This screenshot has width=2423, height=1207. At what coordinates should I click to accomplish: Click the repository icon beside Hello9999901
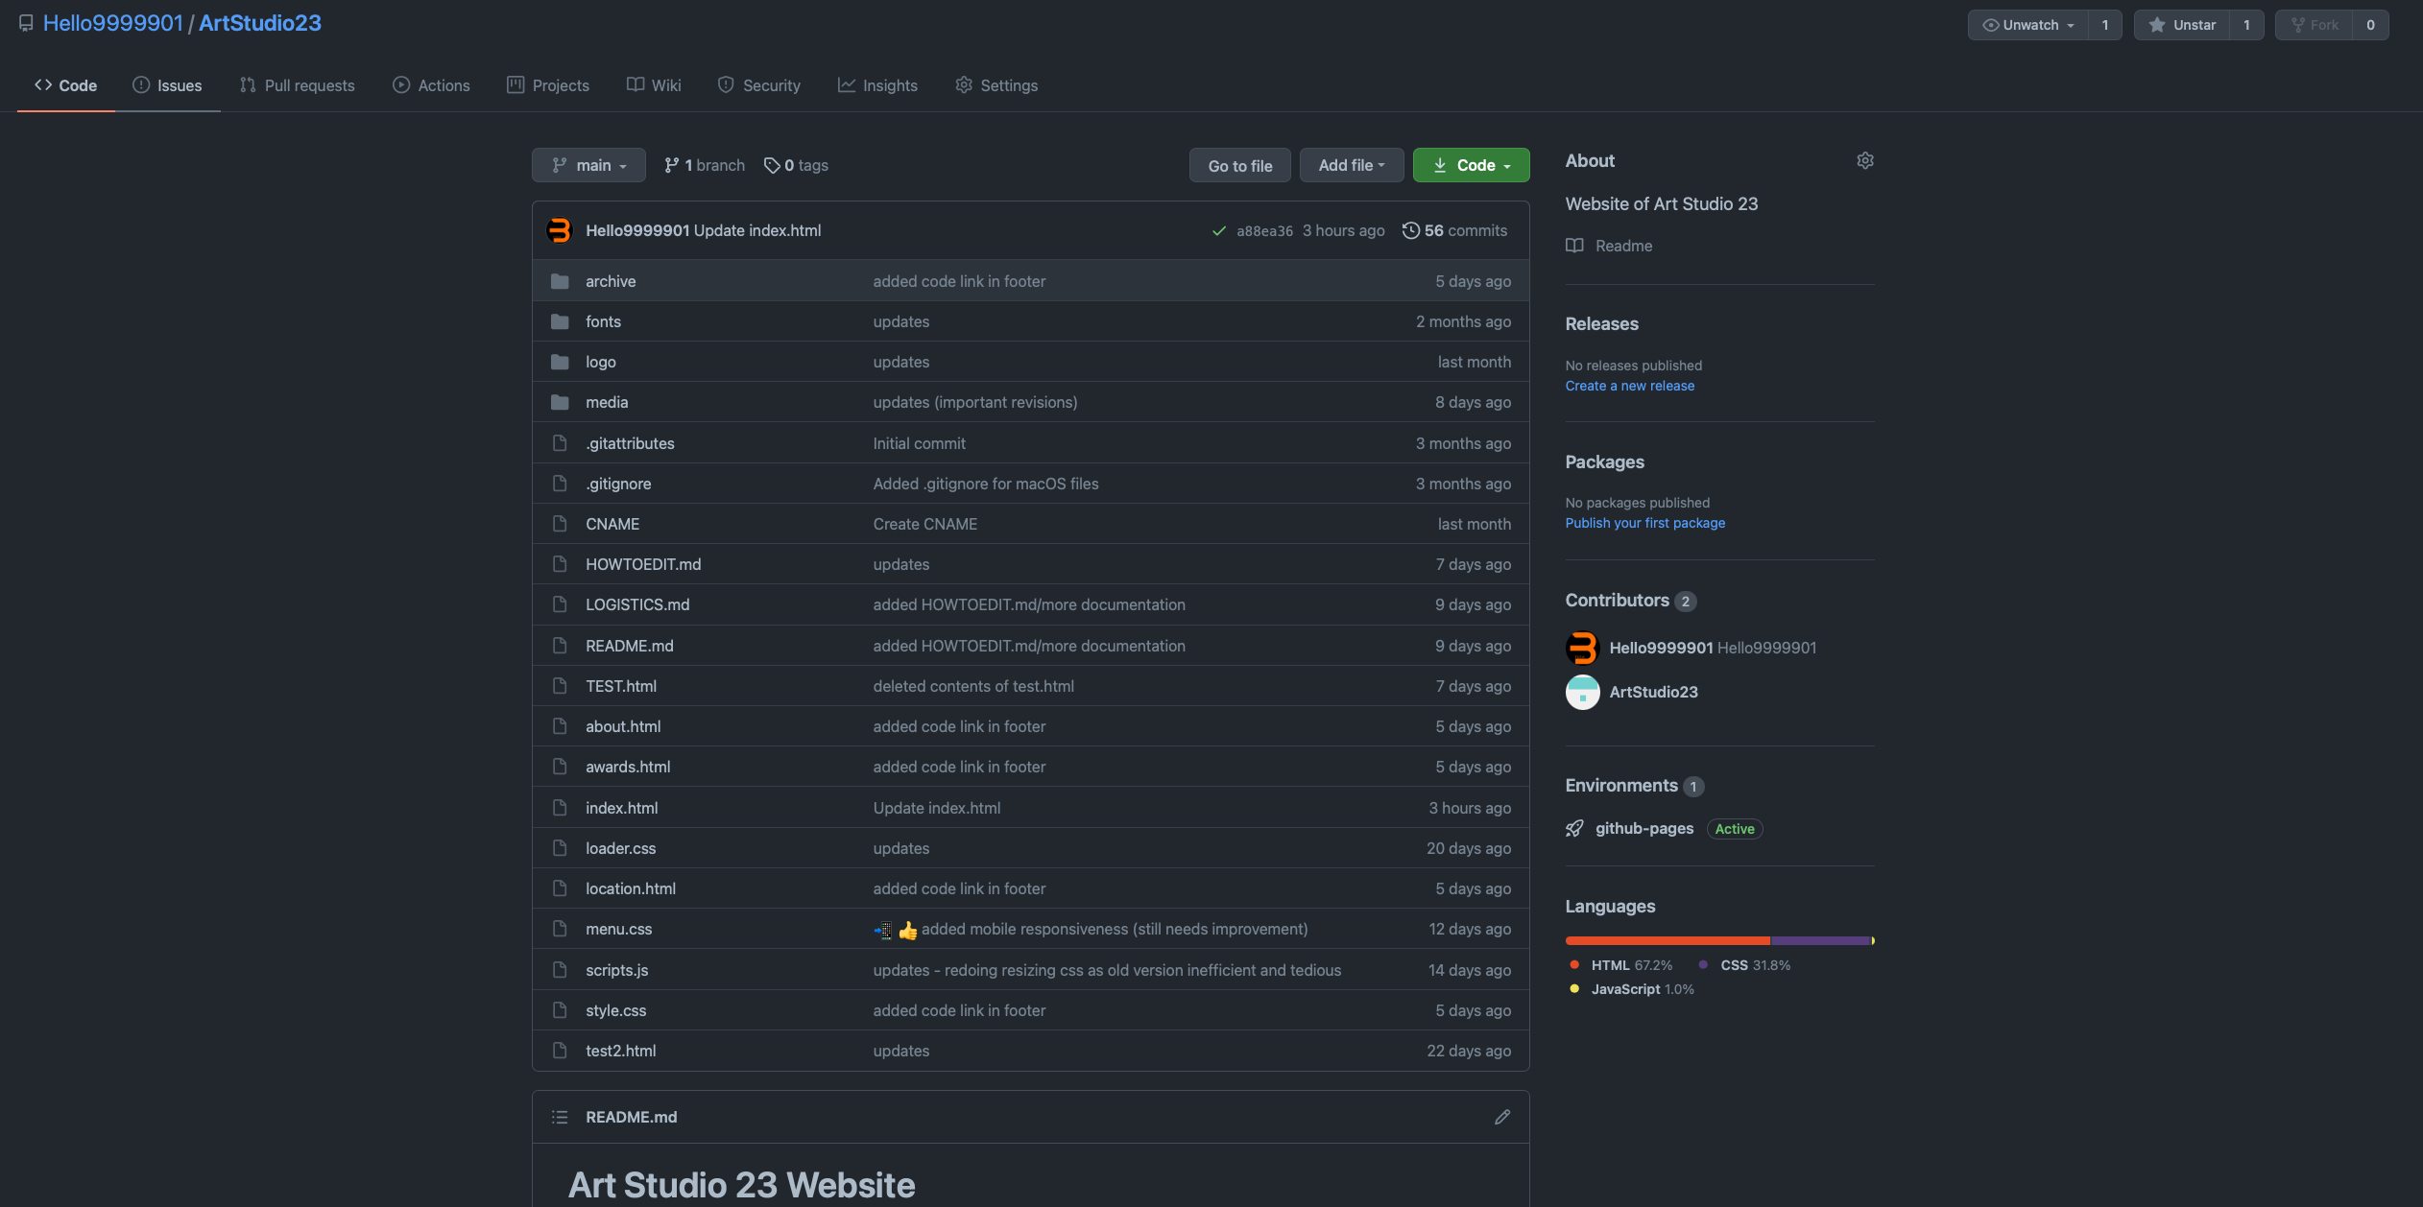tap(26, 23)
